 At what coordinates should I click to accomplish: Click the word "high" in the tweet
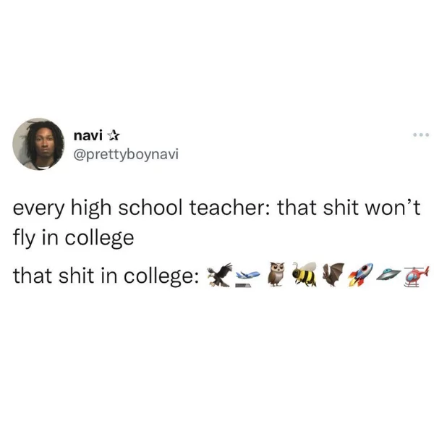91,210
